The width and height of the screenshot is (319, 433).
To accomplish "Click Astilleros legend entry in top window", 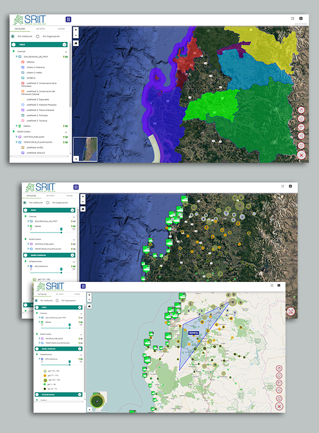I will pos(28,78).
